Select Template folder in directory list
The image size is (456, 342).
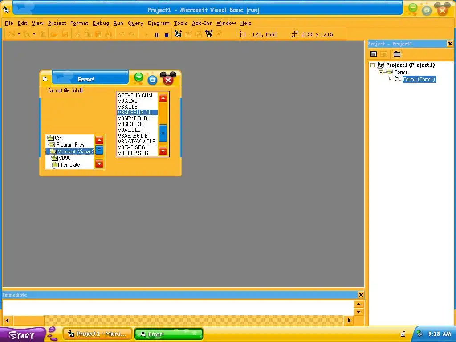coord(70,165)
